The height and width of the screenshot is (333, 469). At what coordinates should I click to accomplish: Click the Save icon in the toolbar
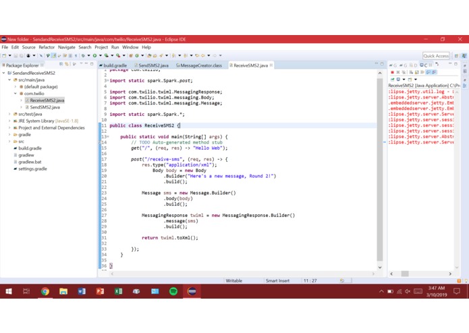click(16, 55)
